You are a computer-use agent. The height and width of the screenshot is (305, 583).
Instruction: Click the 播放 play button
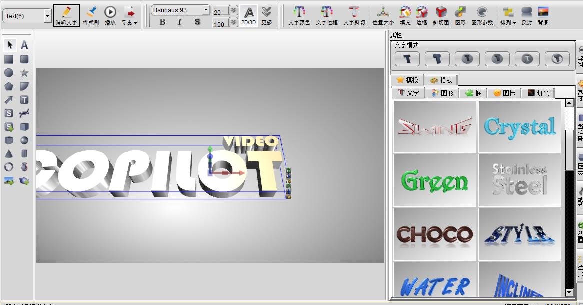coord(110,15)
